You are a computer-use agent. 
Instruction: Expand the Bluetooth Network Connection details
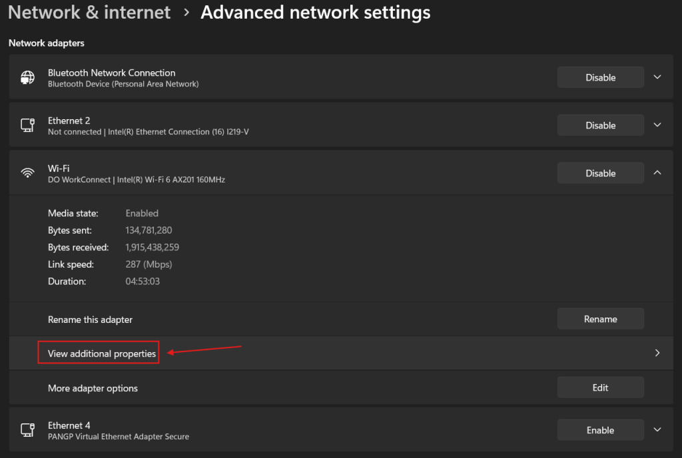(x=657, y=77)
